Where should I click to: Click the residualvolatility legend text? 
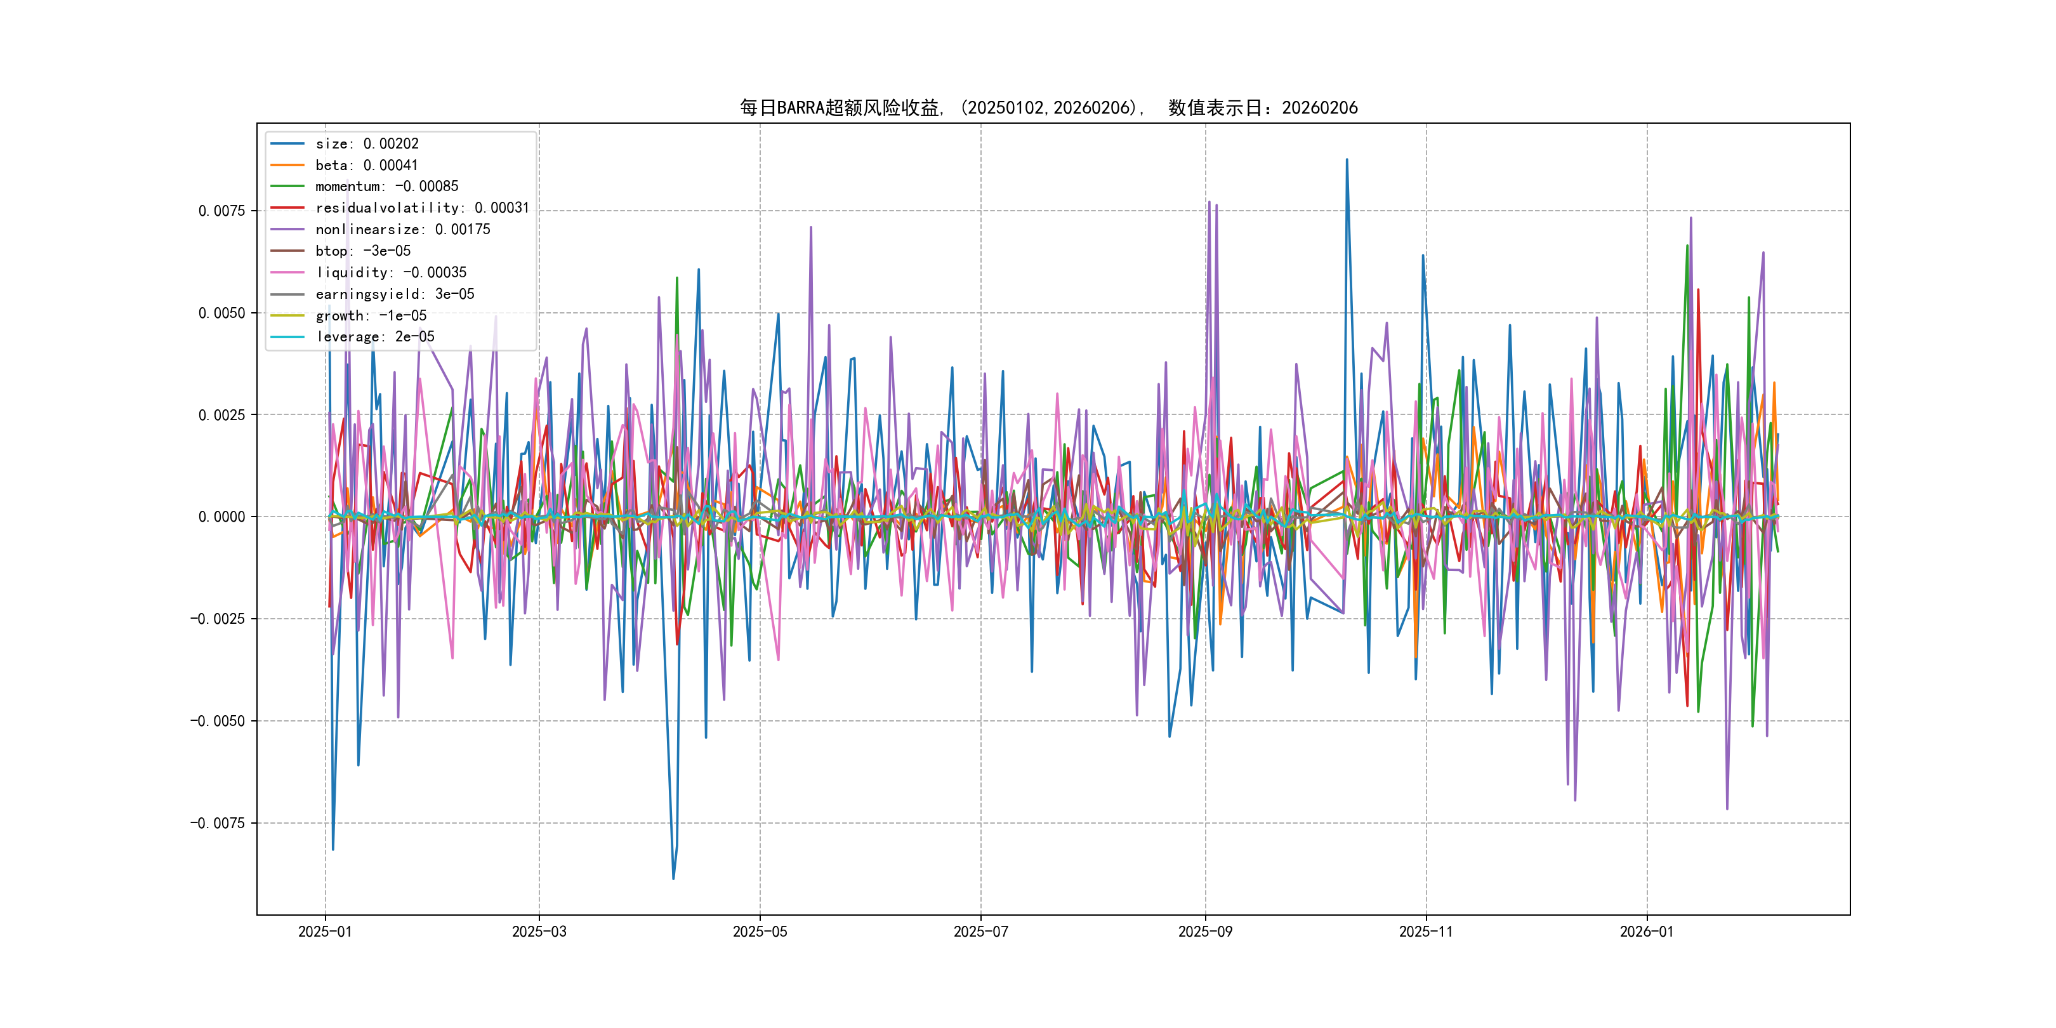tap(421, 208)
